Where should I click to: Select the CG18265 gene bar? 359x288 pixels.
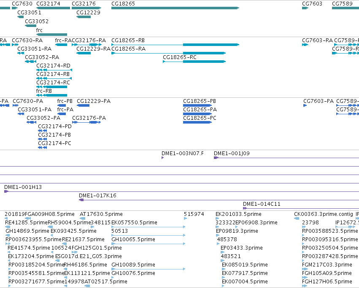(175, 8)
